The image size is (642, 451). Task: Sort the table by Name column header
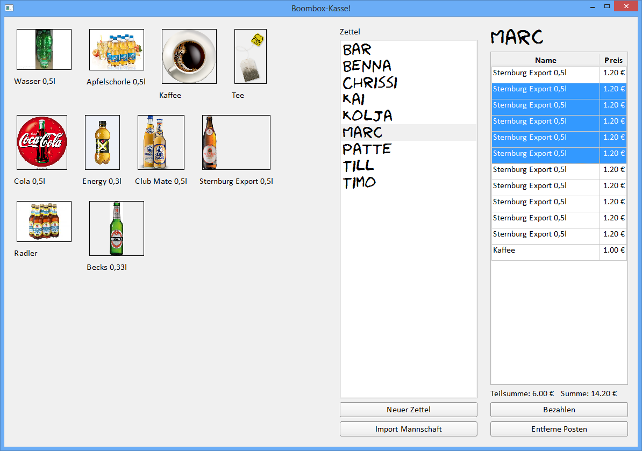(545, 60)
